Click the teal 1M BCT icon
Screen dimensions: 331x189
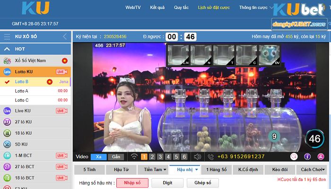7,155
